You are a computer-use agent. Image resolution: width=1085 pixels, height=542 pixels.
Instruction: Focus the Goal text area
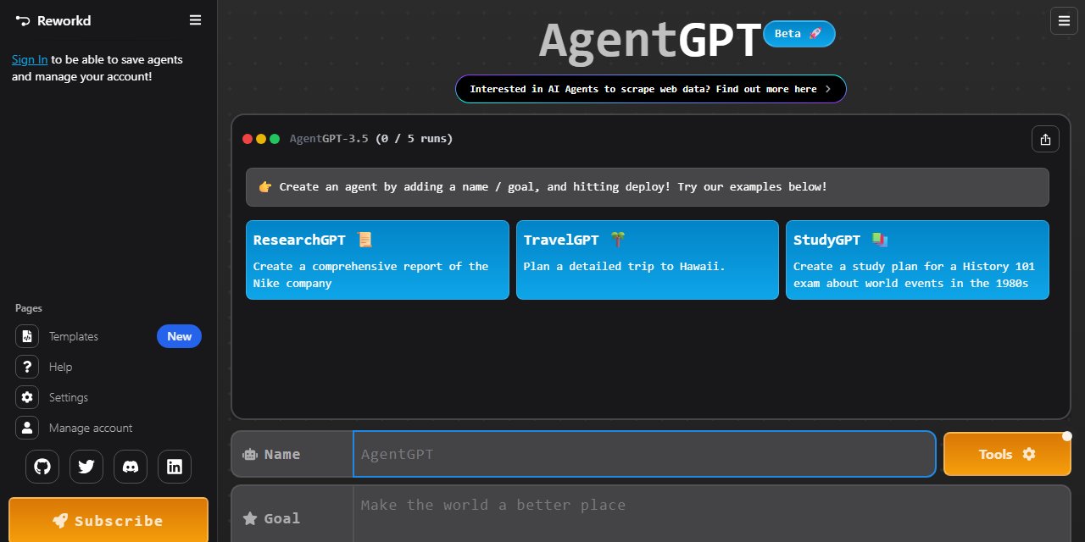[711, 514]
